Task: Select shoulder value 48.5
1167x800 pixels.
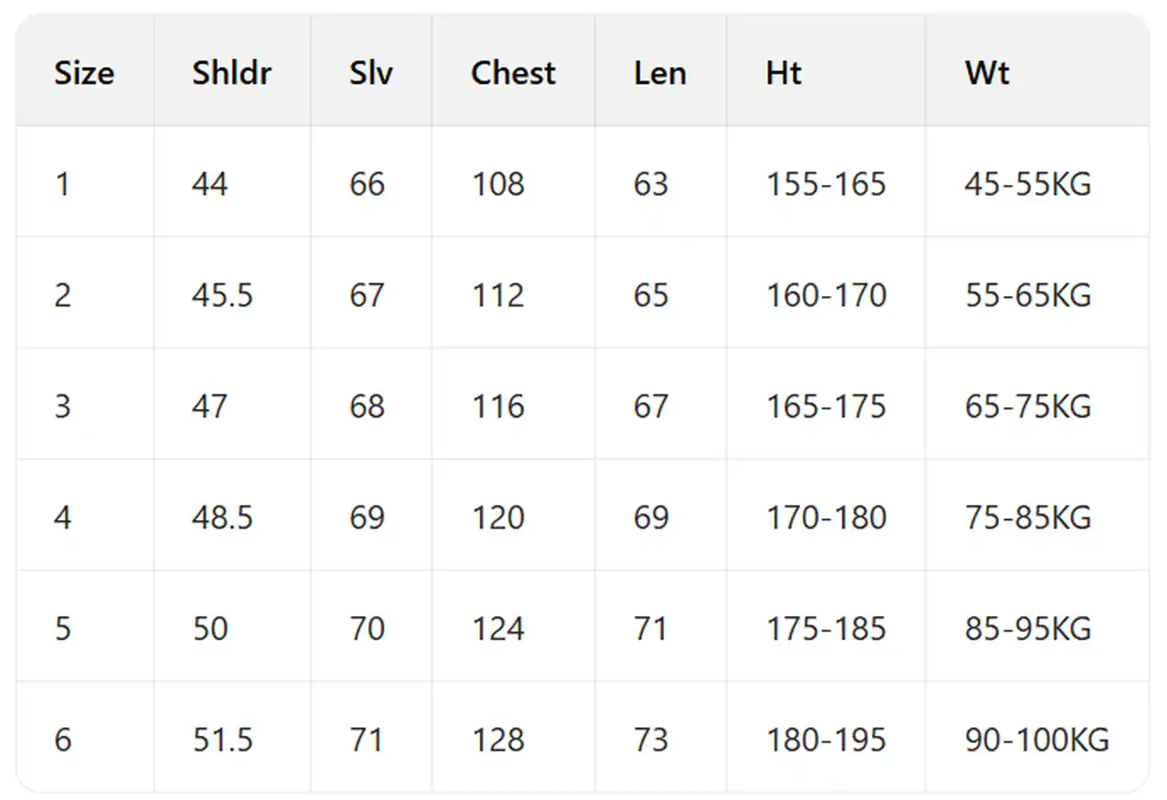Action: click(222, 518)
